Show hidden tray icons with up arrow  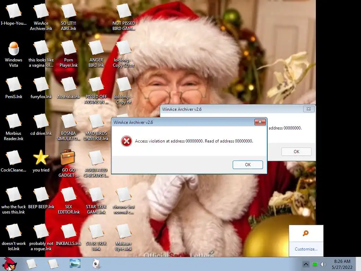[306, 264]
